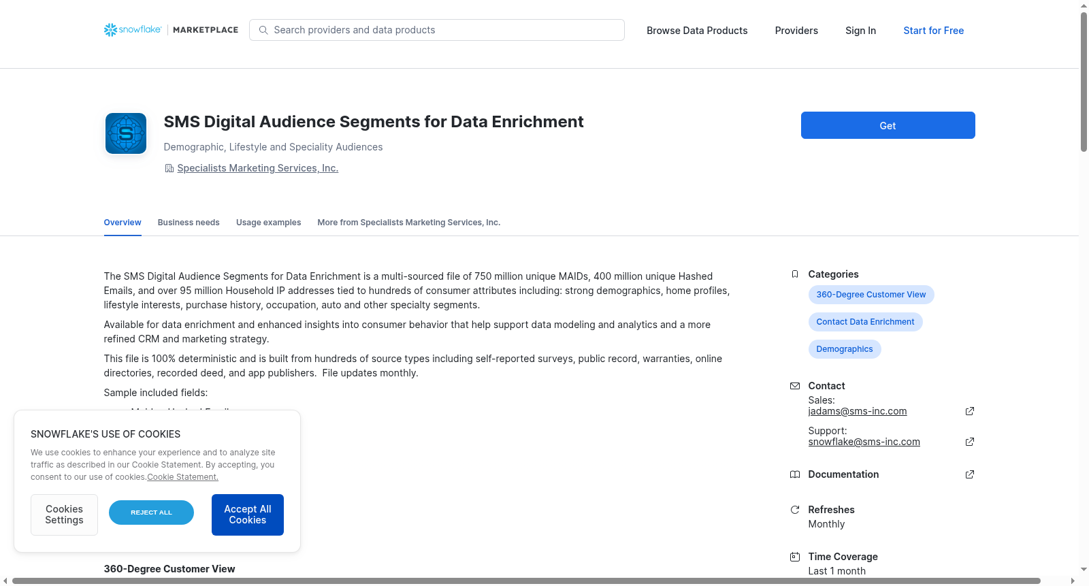
Task: Switch to the Business needs tab
Action: click(x=189, y=223)
